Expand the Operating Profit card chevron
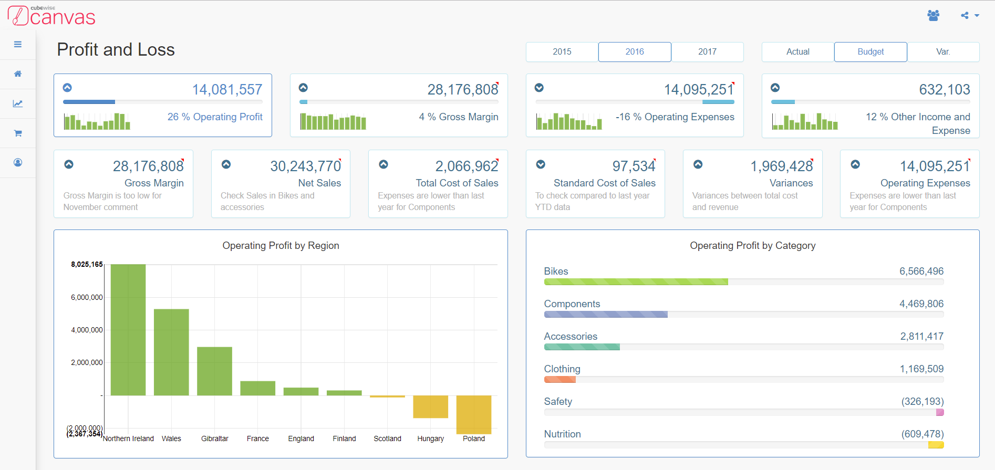 click(x=67, y=88)
